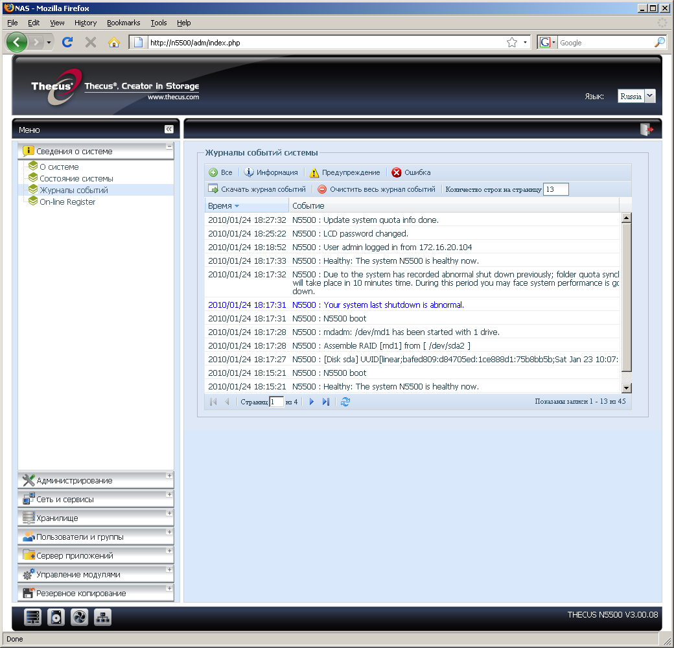This screenshot has width=674, height=648.
Task: Refresh the event log table
Action: [x=345, y=402]
